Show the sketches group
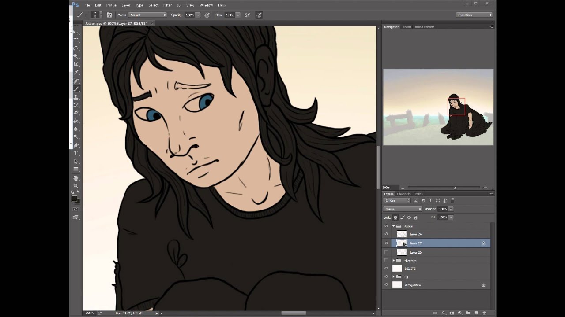This screenshot has width=565, height=317. tap(386, 260)
